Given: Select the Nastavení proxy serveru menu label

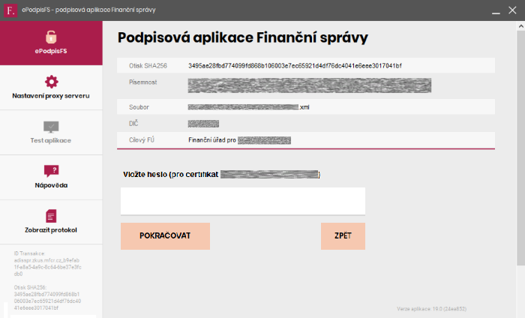Looking at the screenshot, I should [51, 96].
